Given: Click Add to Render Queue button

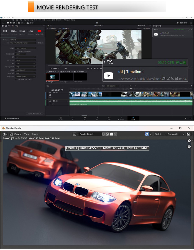Looking at the screenshot, I should pyautogui.click(x=35, y=113).
